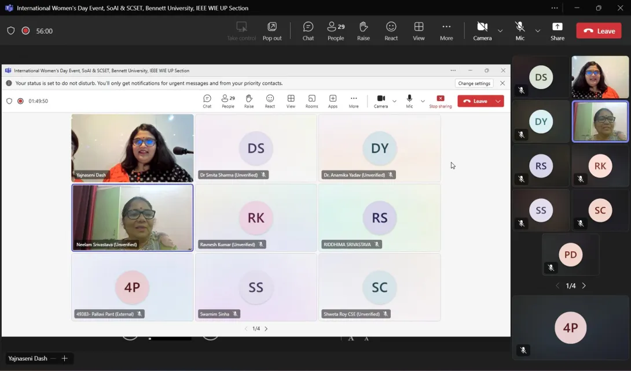Click title bar ellipsis of the outer window
This screenshot has width=631, height=371.
pyautogui.click(x=555, y=8)
